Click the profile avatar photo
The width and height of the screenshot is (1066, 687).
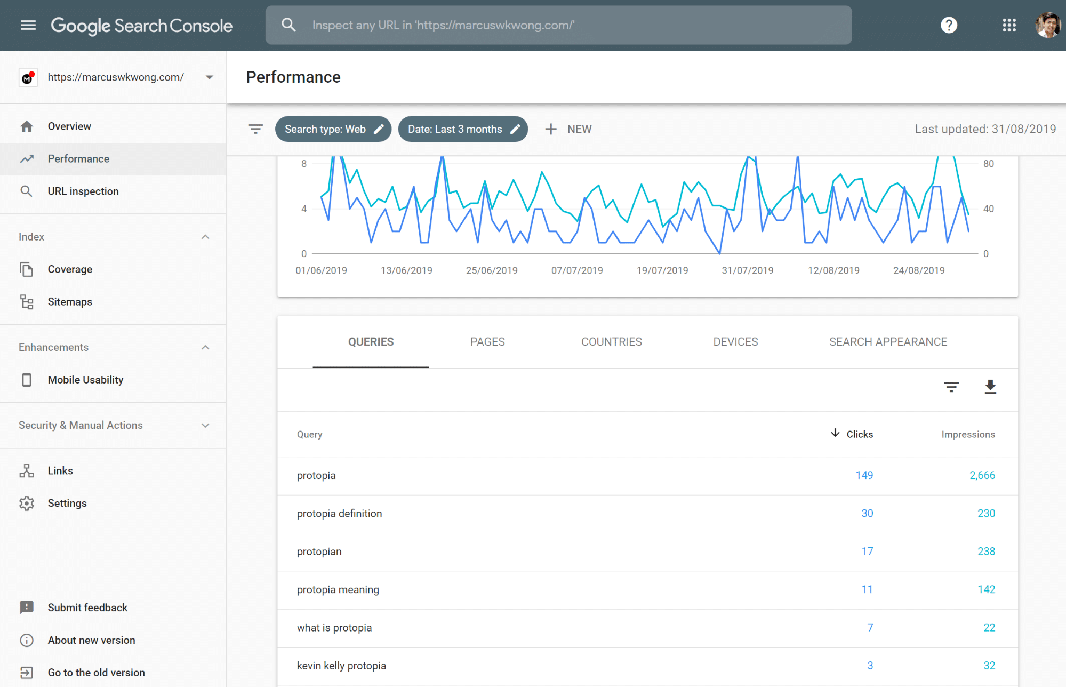coord(1047,25)
